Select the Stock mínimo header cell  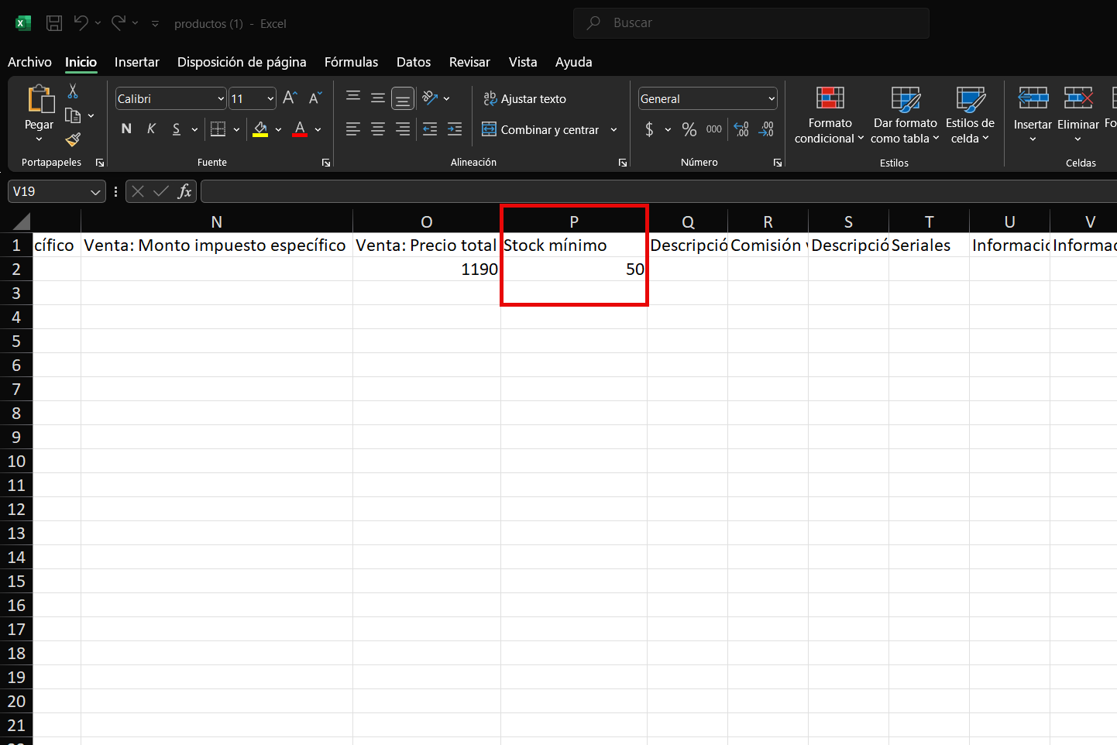coord(574,245)
